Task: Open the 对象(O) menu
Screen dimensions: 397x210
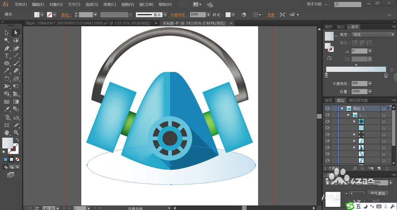Action: point(56,4)
